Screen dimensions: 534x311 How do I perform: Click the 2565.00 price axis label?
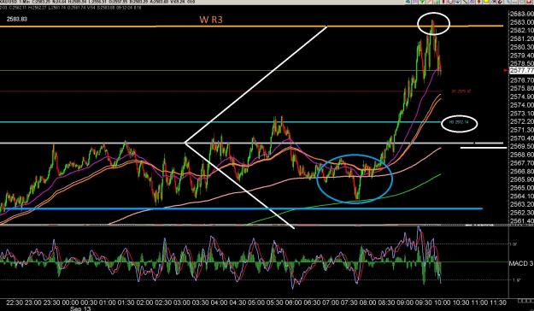[x=522, y=188]
